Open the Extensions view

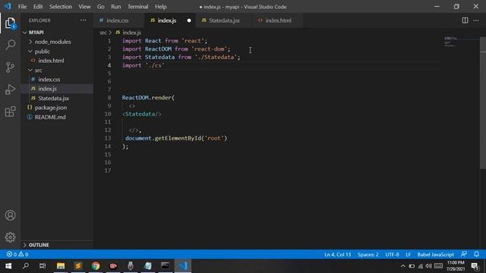10,111
